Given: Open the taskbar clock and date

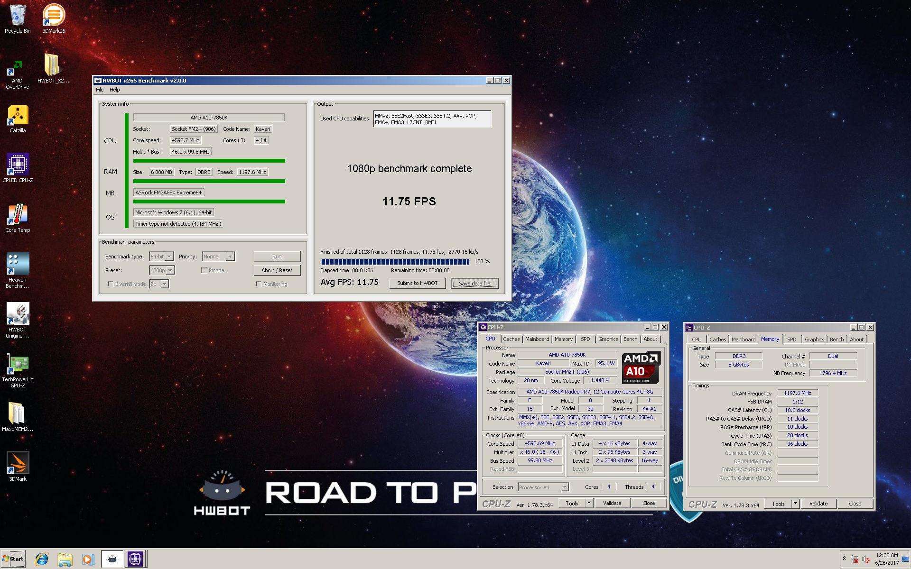Looking at the screenshot, I should coord(887,559).
